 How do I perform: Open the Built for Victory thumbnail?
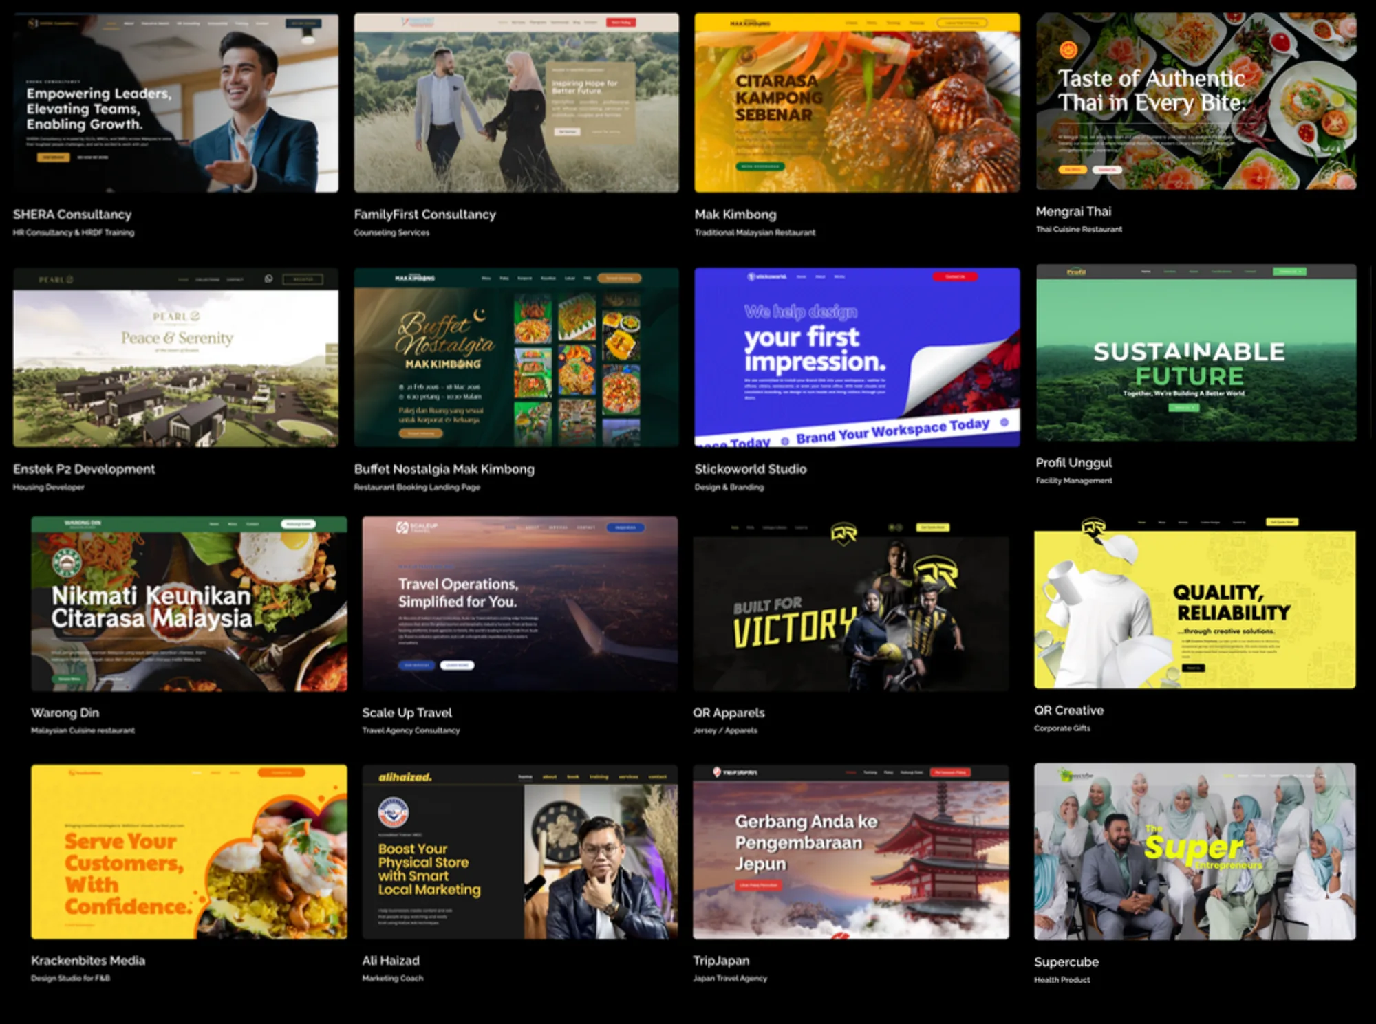[851, 604]
